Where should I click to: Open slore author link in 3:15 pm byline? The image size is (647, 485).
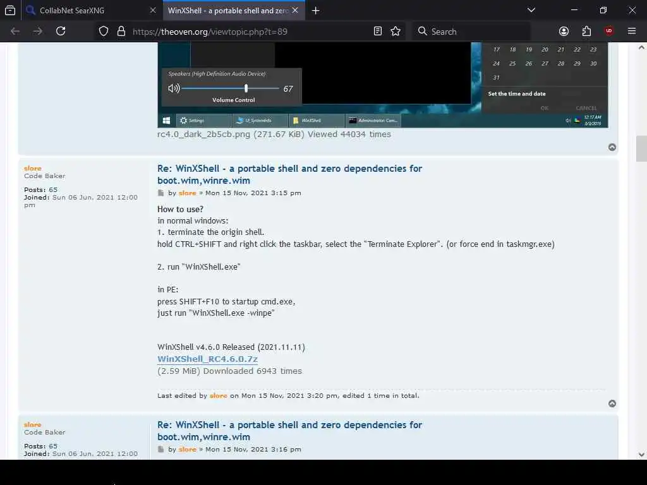pyautogui.click(x=187, y=193)
